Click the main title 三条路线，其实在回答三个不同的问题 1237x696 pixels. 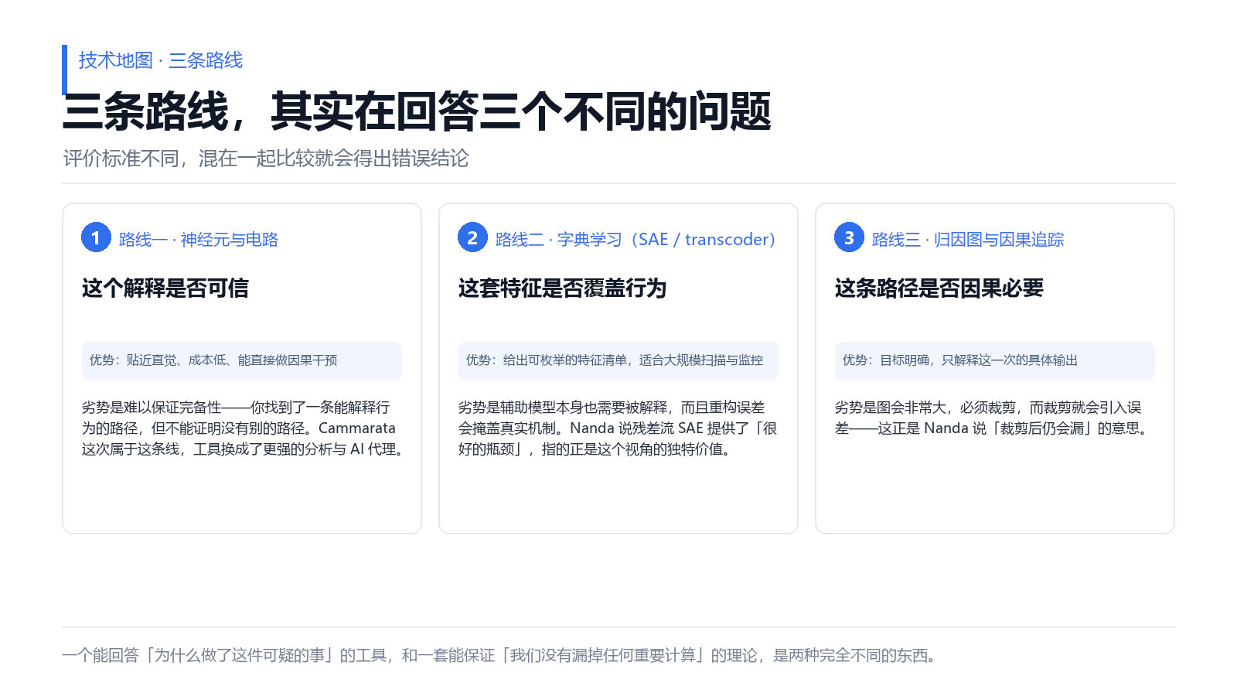coord(417,111)
